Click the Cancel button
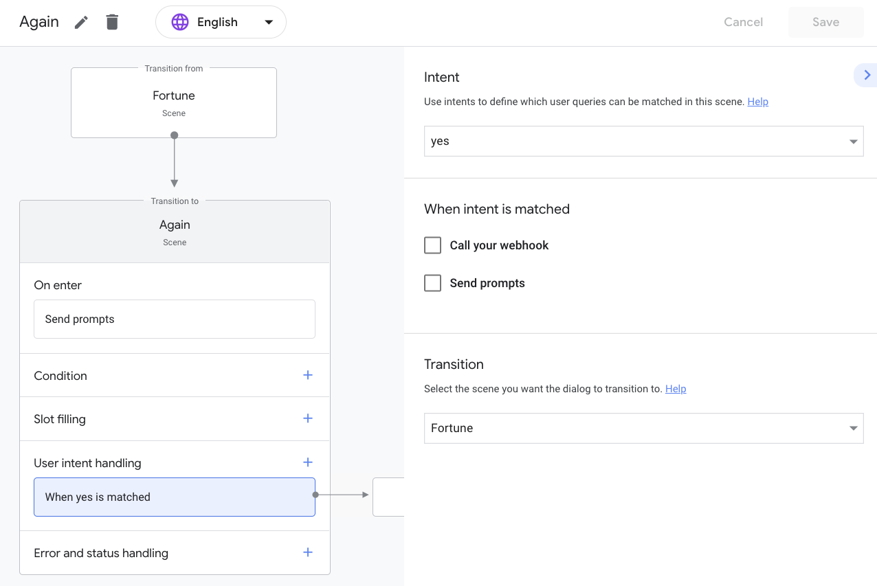 pos(743,22)
